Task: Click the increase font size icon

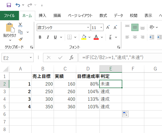Action: 108,28
